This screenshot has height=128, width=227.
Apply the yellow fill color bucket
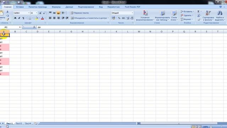37,18
